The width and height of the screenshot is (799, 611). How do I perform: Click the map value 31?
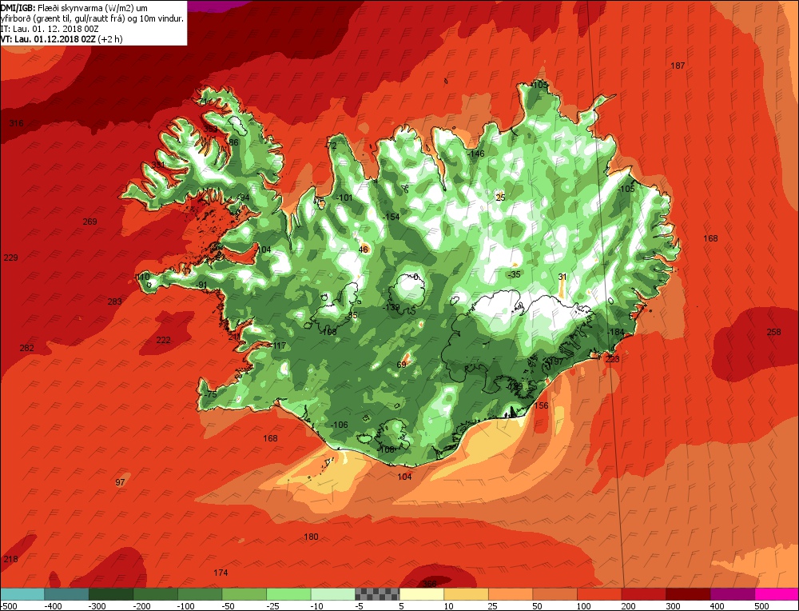[562, 278]
